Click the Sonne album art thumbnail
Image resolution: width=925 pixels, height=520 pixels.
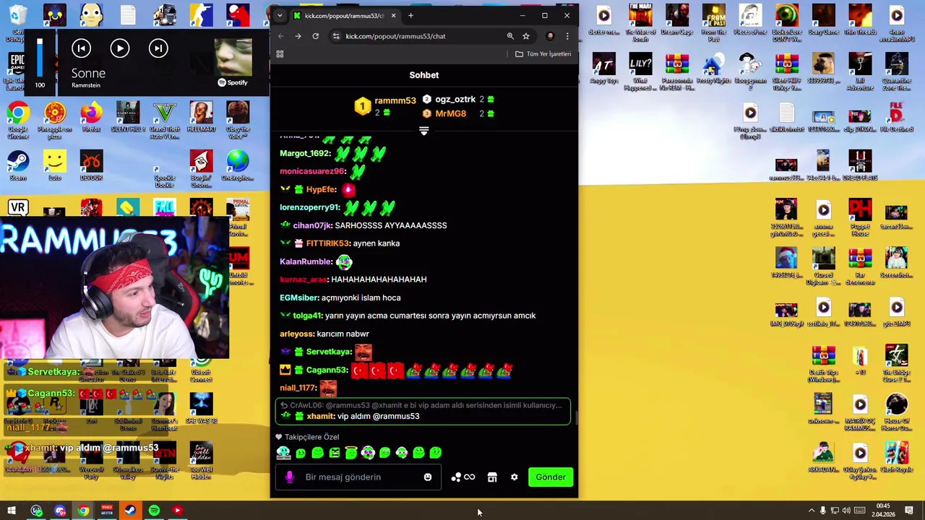233,56
